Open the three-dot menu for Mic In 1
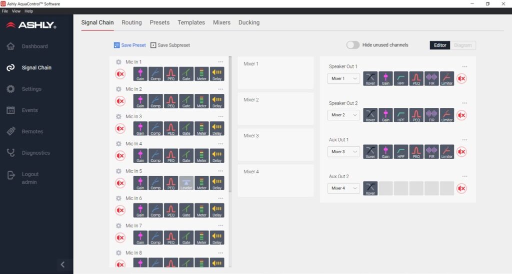512x274 pixels. coord(220,62)
